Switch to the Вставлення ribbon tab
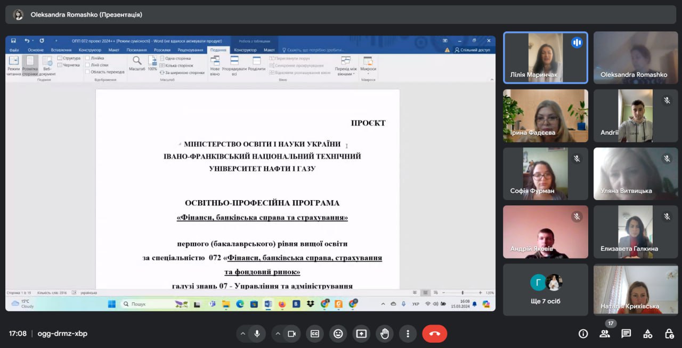Screen dimensions: 682x348 click(x=61, y=50)
